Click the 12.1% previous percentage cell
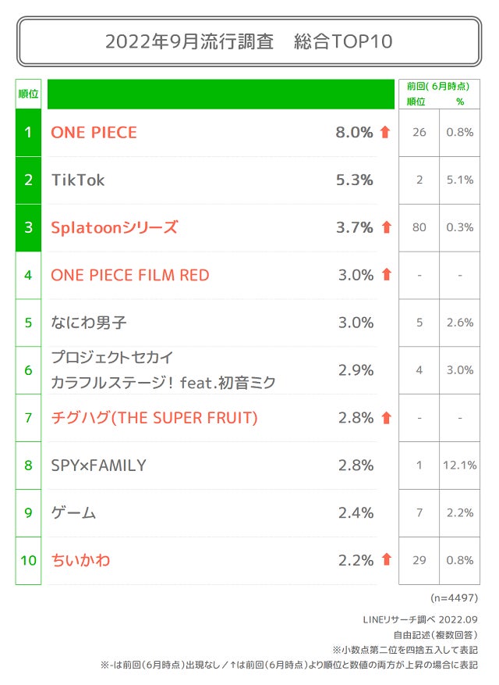Screen dimensions: 499x685 click(460, 466)
